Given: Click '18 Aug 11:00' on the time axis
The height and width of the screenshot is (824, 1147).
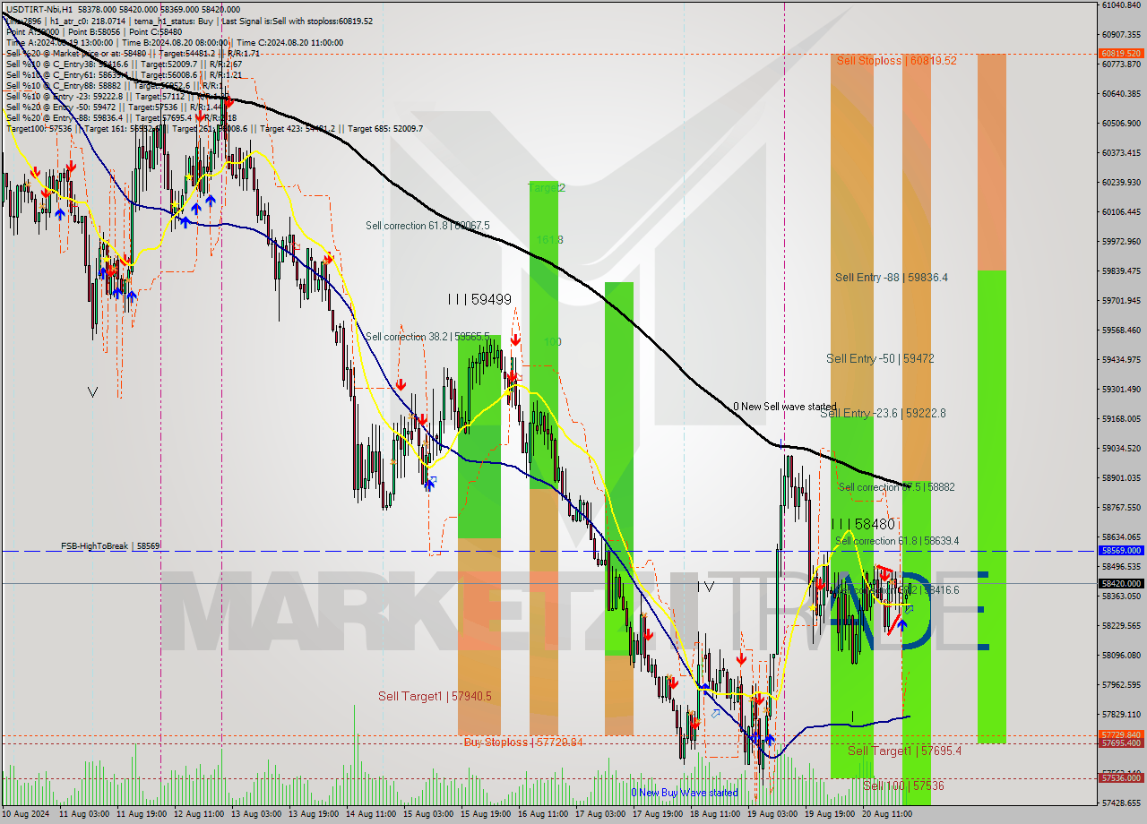Looking at the screenshot, I should 715,815.
